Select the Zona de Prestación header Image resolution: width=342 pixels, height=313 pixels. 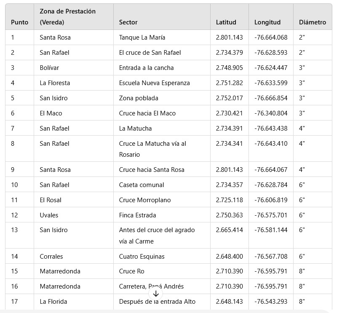68,17
